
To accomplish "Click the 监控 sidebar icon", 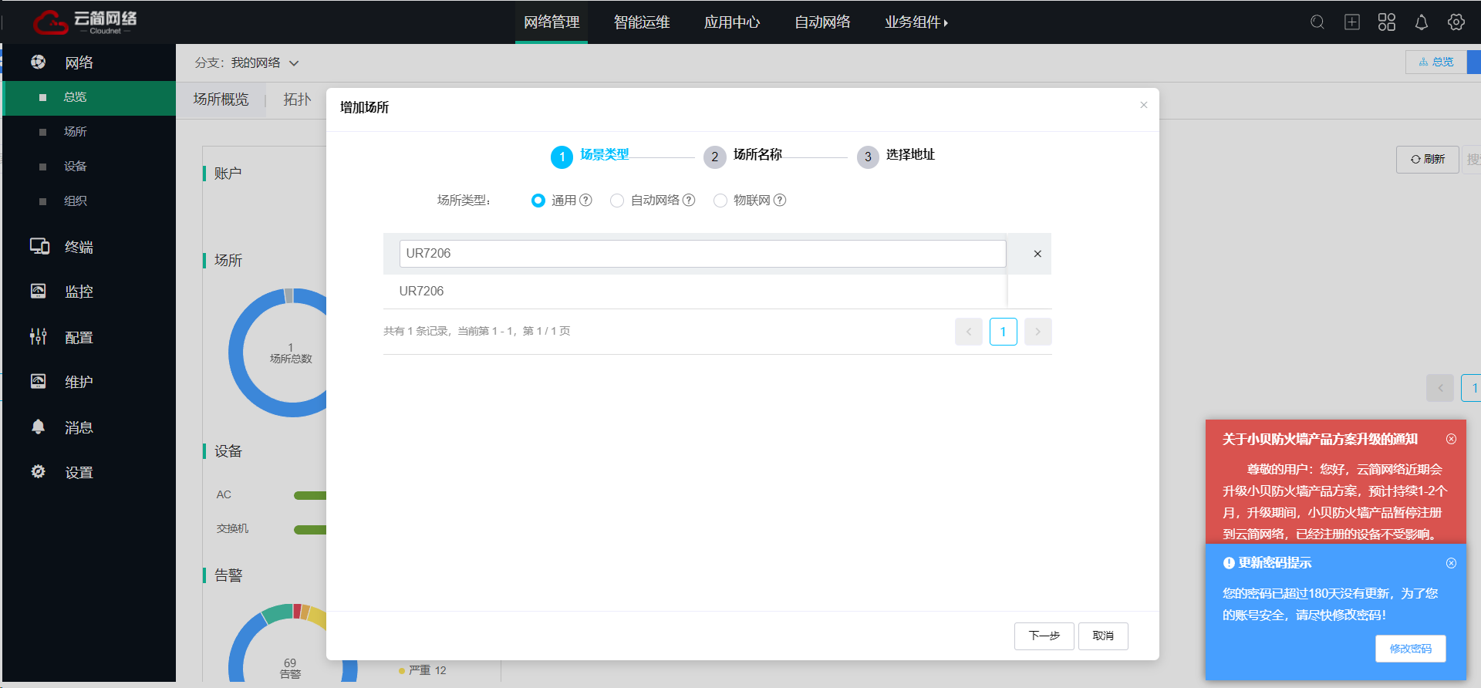I will coord(39,291).
